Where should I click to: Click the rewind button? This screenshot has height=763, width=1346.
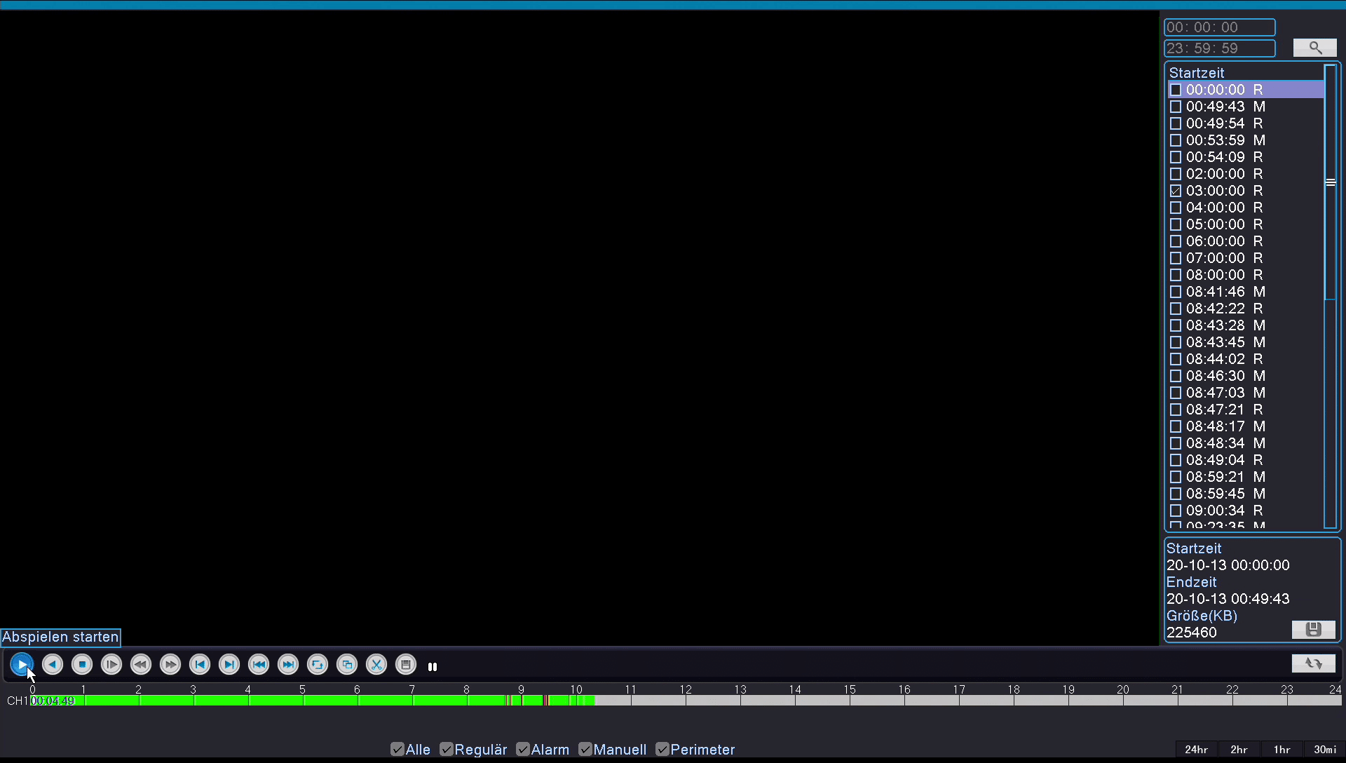[x=141, y=664]
